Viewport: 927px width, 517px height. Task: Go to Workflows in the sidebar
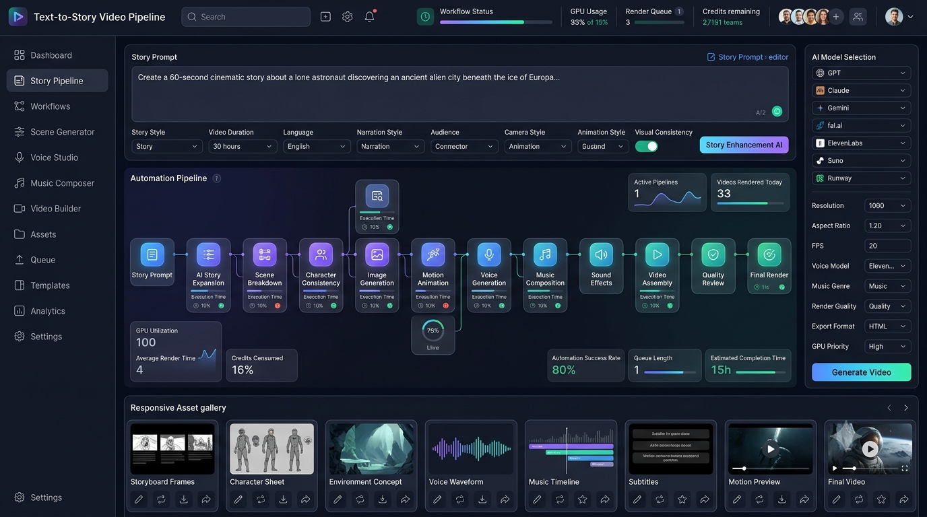click(x=57, y=106)
